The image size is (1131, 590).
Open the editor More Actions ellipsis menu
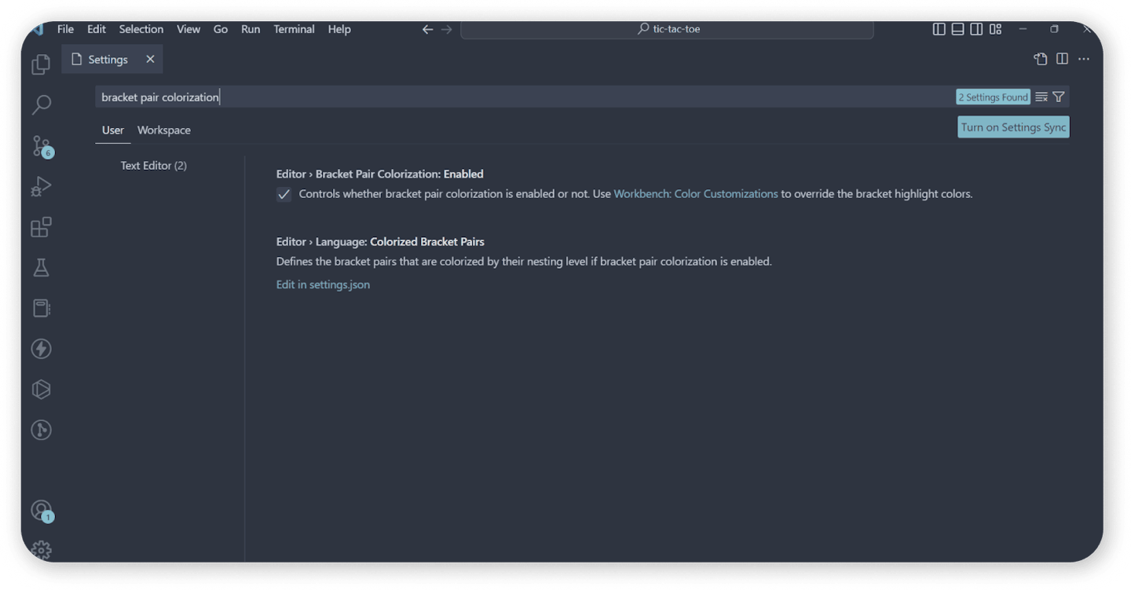(x=1084, y=59)
